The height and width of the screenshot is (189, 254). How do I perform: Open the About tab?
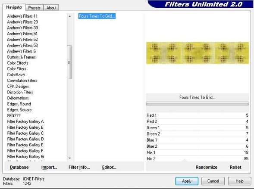(x=51, y=8)
